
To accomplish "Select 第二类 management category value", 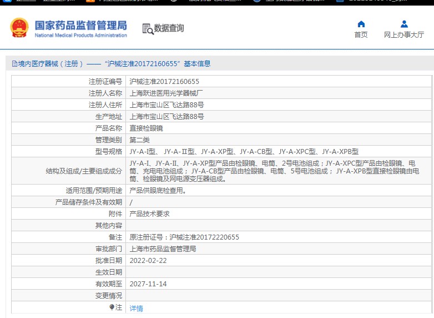I will coord(139,140).
